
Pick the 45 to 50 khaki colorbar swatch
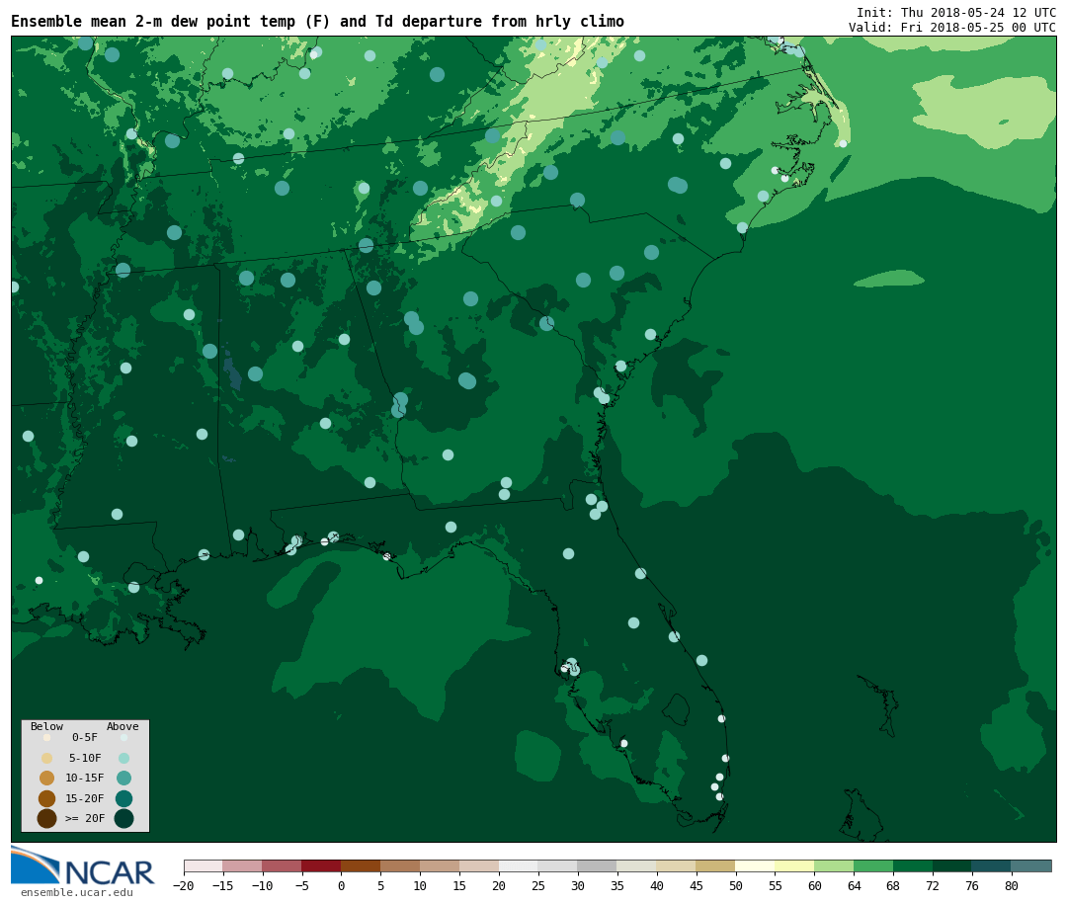coord(716,865)
